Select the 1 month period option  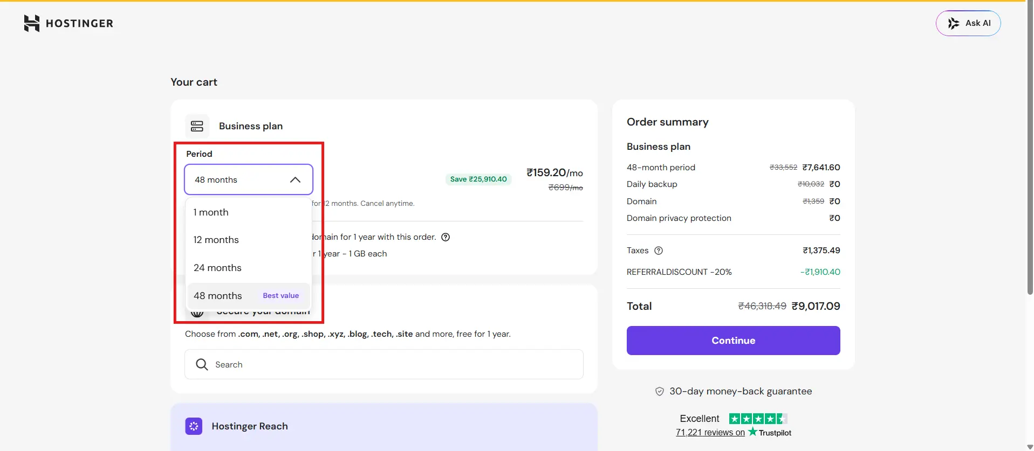tap(249, 212)
